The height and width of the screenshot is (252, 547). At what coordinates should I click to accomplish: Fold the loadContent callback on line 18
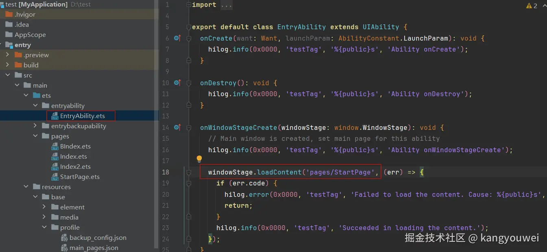(x=188, y=172)
